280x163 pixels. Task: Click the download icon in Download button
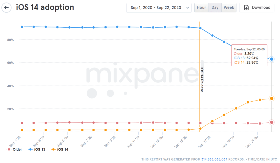point(246,7)
